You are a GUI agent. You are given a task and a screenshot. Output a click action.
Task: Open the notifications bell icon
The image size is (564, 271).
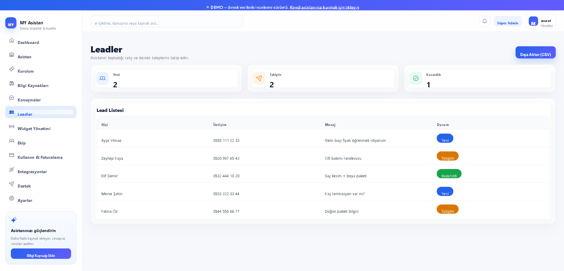485,21
